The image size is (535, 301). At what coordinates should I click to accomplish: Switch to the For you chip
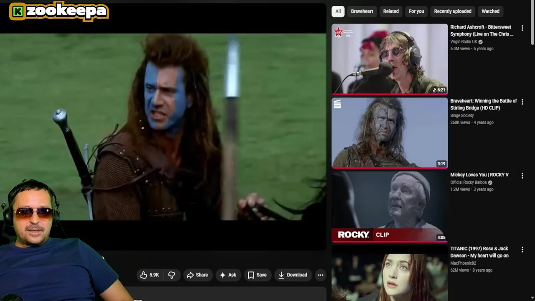(416, 11)
